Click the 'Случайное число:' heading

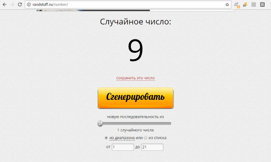(x=135, y=22)
